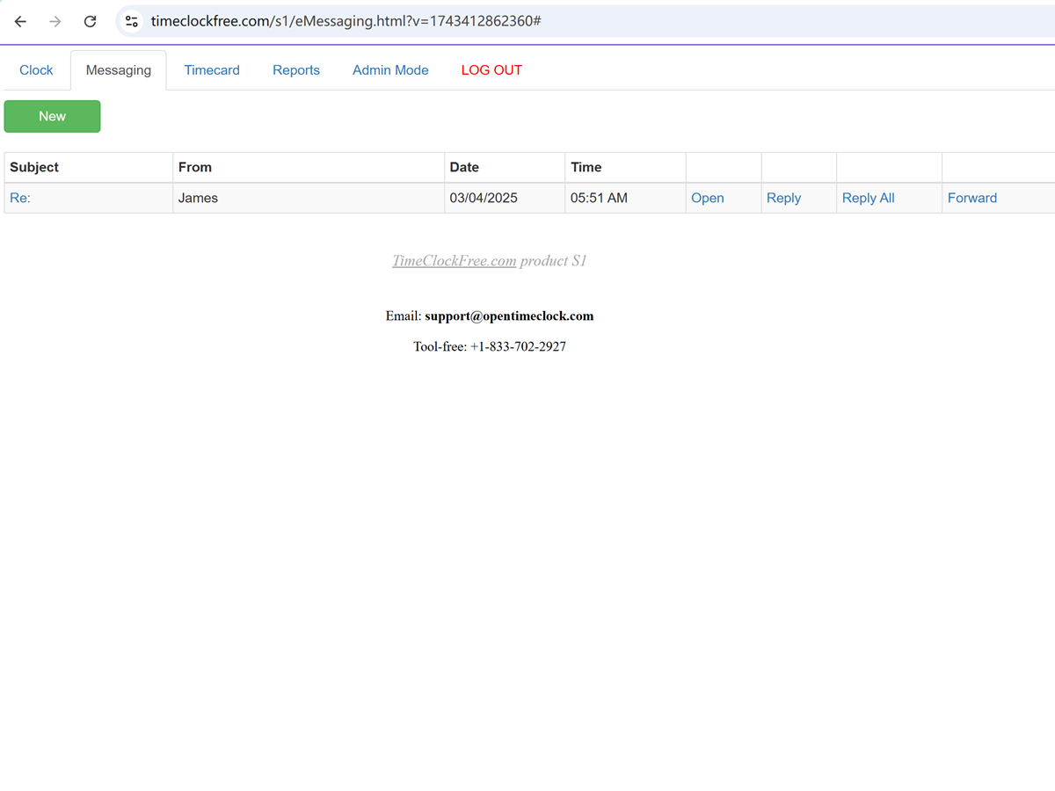Select the Messaging tab
Screen dimensions: 1055x791
119,70
